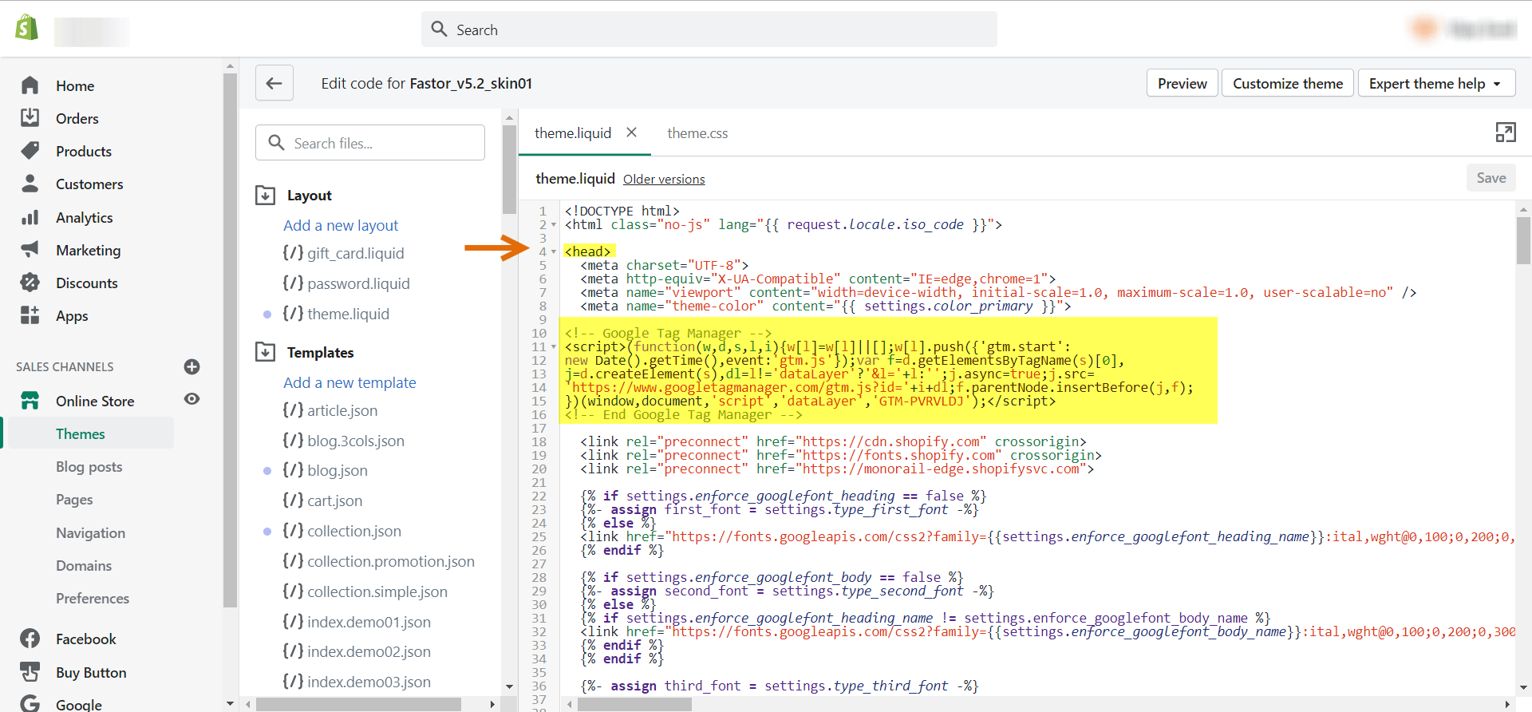
Task: Switch to the theme.css tab
Action: (x=697, y=133)
